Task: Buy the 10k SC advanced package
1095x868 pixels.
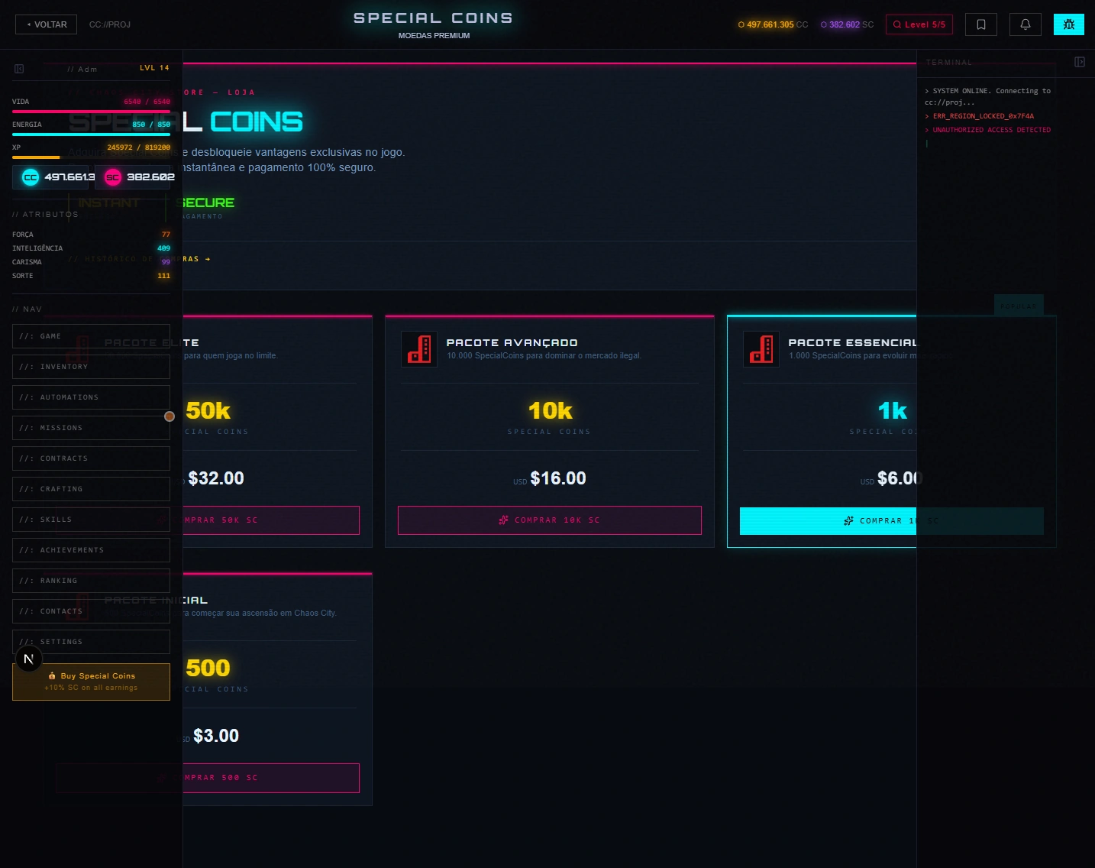Action: (550, 520)
